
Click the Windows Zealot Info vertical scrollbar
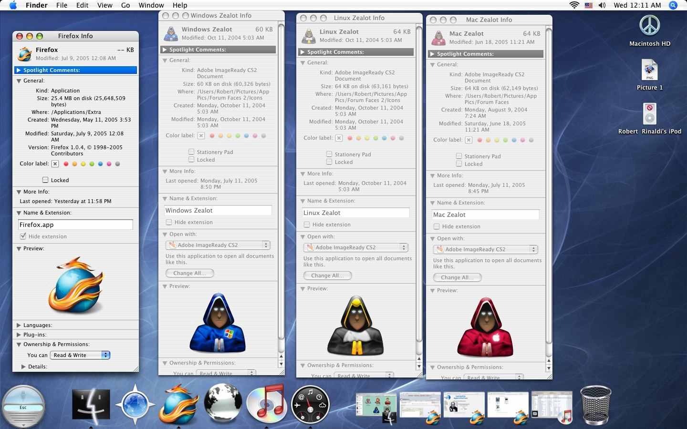tap(281, 181)
